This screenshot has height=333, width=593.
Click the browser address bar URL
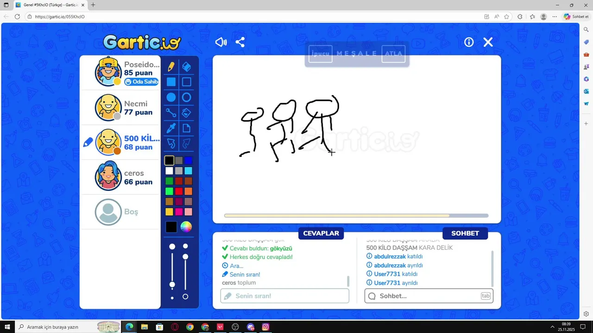click(x=60, y=17)
